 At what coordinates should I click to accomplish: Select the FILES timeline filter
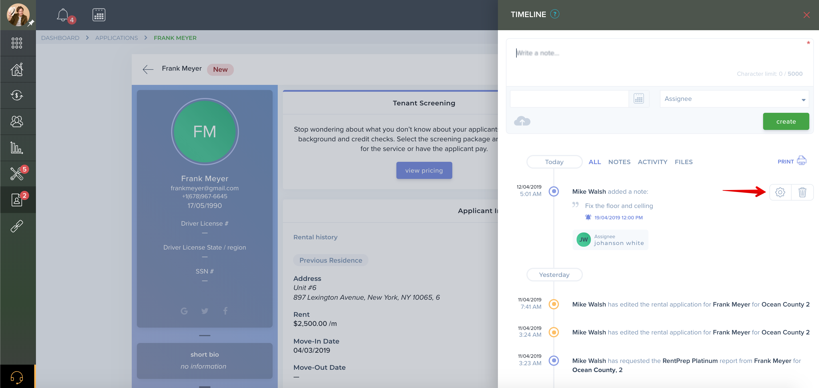point(684,162)
